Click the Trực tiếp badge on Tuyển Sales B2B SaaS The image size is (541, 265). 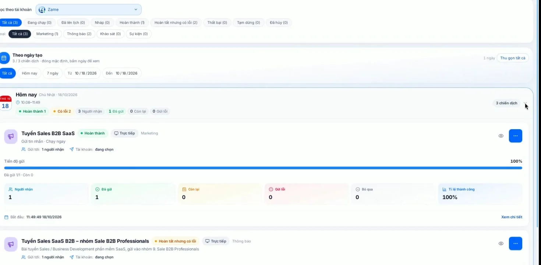124,133
